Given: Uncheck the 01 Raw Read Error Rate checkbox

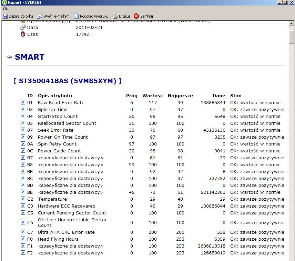Looking at the screenshot, I should (23, 102).
